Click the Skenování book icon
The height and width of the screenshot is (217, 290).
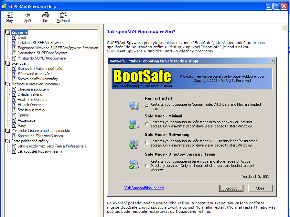point(8,63)
